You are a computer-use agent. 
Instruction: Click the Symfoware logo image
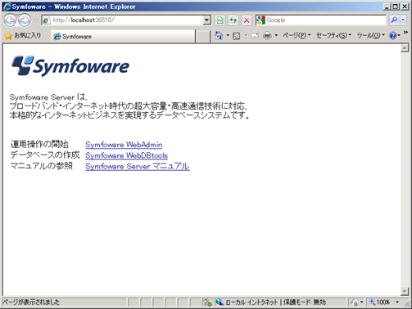point(70,65)
